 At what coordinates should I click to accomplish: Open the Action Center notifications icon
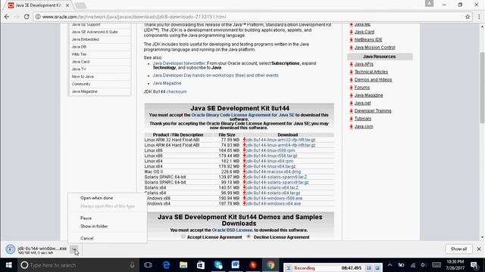point(474,265)
